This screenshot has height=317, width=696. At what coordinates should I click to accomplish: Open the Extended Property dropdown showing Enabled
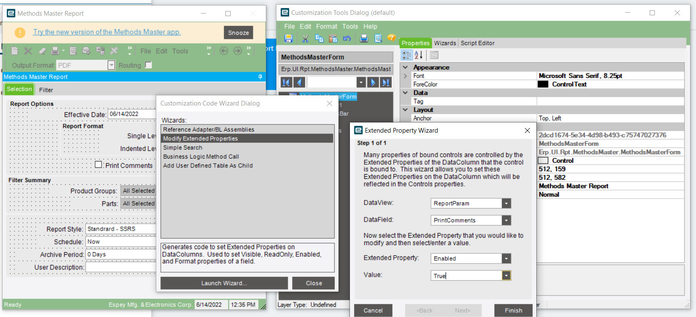tap(506, 259)
